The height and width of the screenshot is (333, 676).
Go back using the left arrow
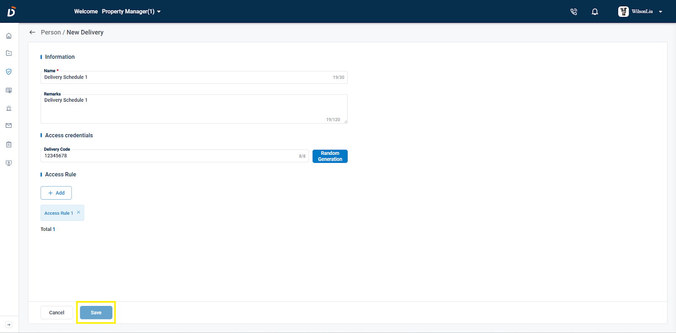(32, 32)
